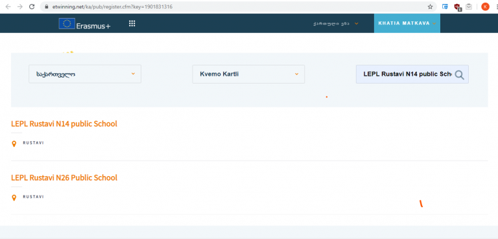Screen dimensions: 498x239
Task: Expand the country dropdown საქართველო
Action: pyautogui.click(x=85, y=74)
